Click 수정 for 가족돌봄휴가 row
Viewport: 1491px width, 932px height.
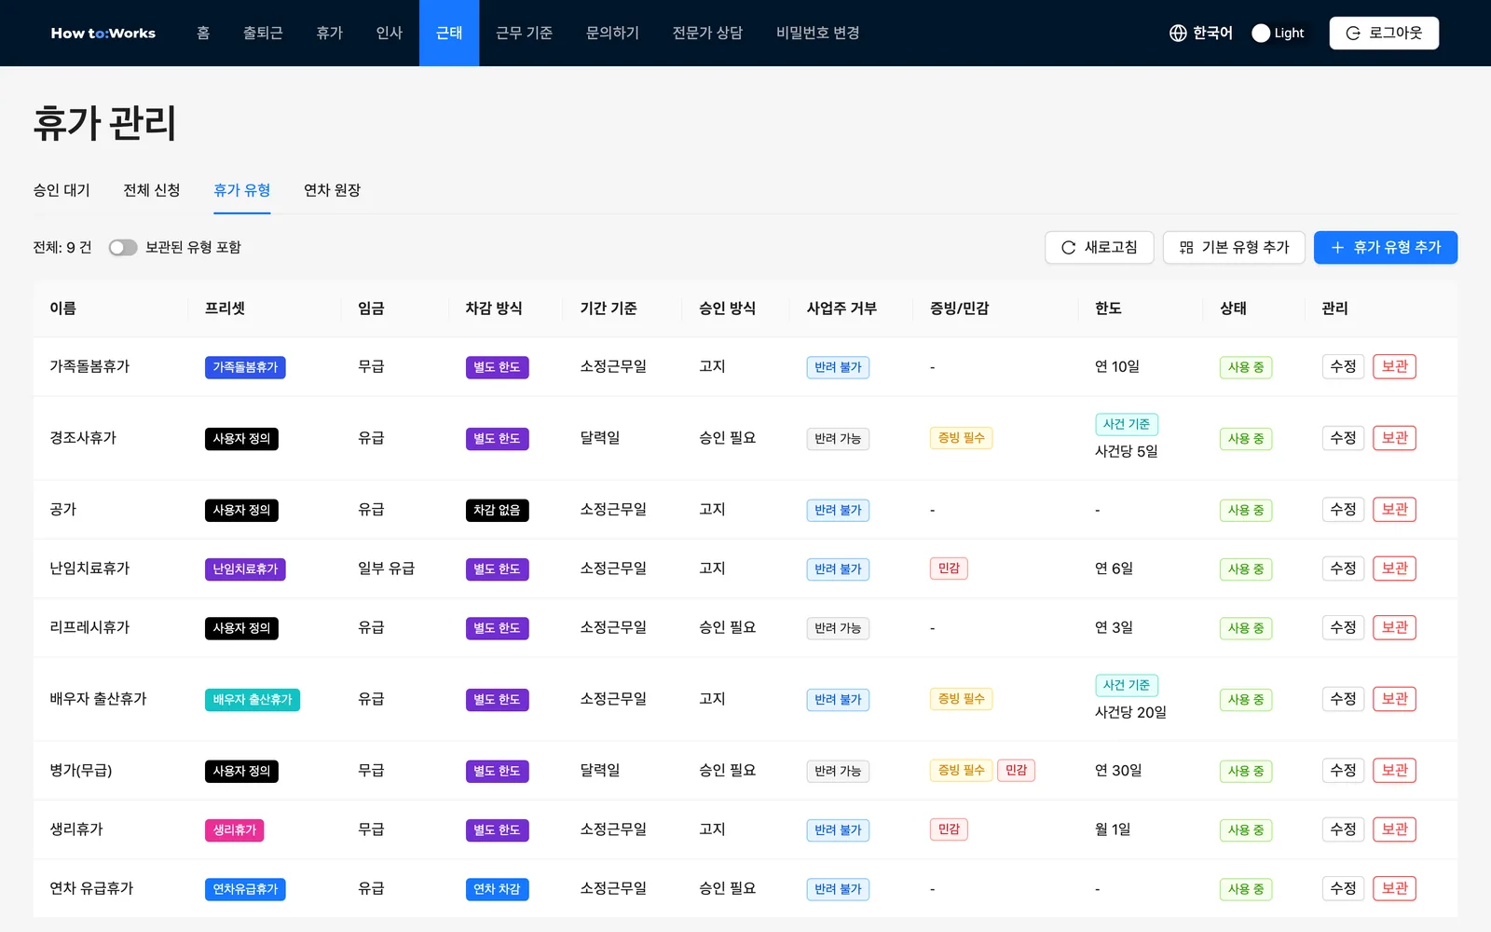1343,366
